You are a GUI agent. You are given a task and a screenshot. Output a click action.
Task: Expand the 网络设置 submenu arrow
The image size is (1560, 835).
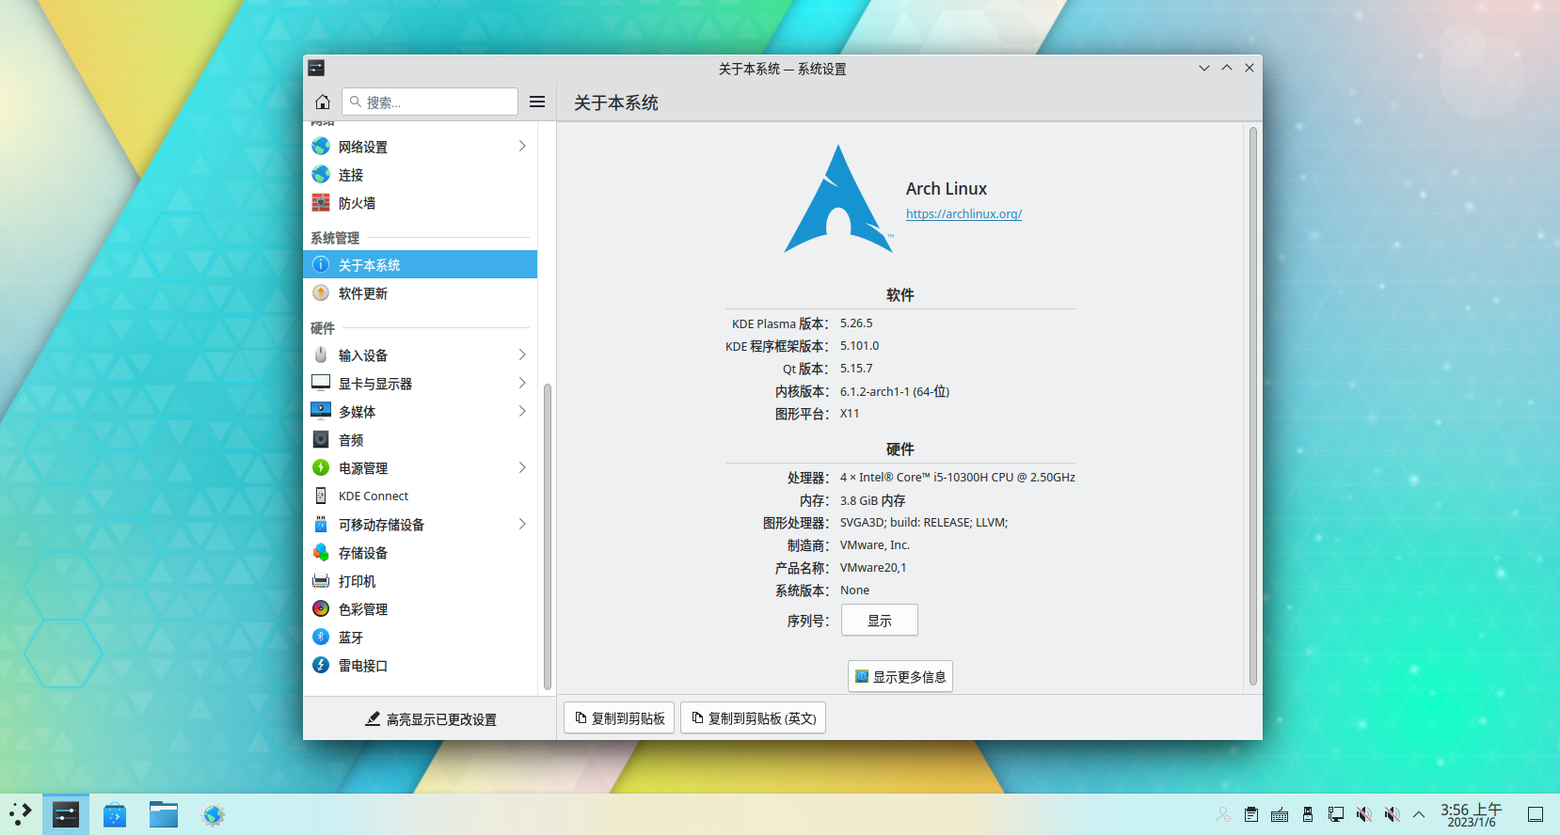click(x=522, y=147)
